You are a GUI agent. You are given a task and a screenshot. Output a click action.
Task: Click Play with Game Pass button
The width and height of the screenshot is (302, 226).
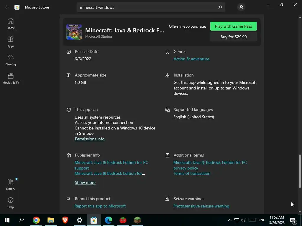pyautogui.click(x=234, y=26)
